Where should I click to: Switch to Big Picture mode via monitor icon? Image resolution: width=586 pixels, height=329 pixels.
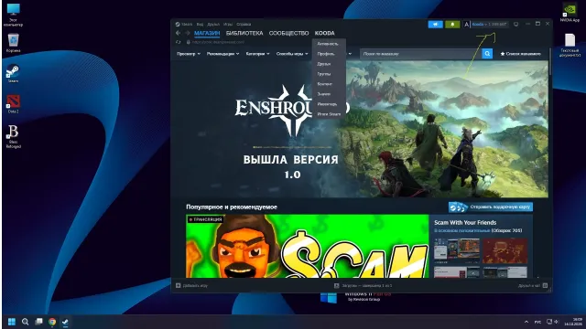click(516, 25)
